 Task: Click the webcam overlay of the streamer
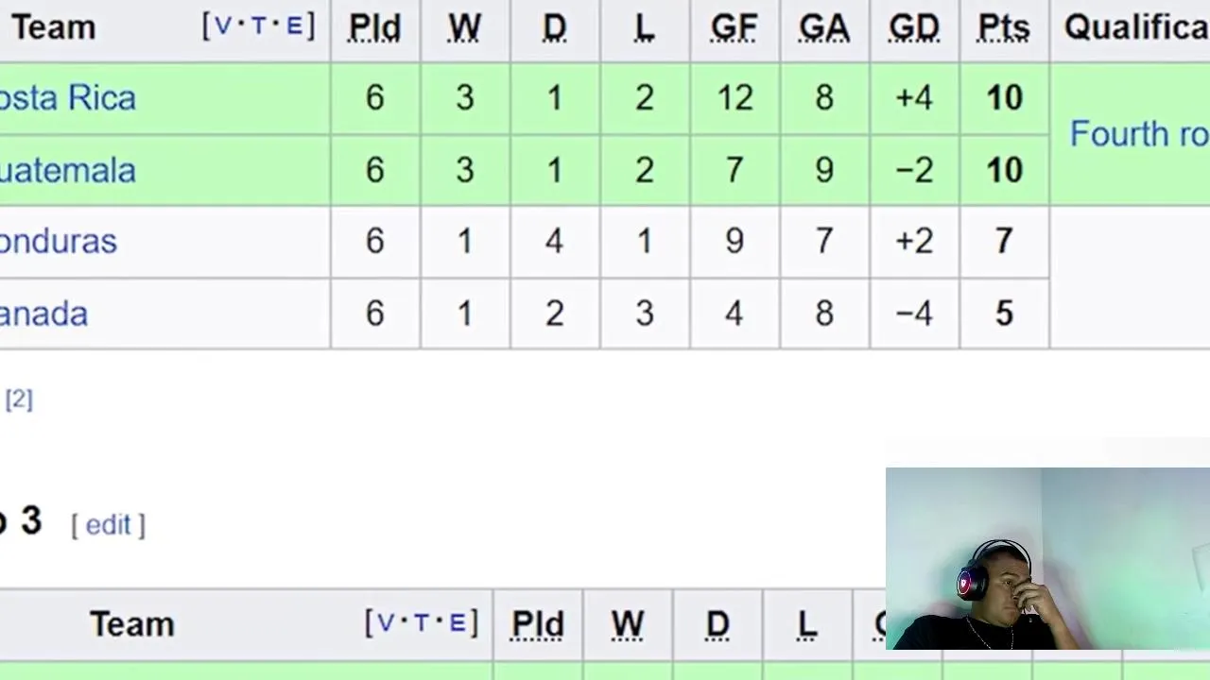click(1047, 559)
